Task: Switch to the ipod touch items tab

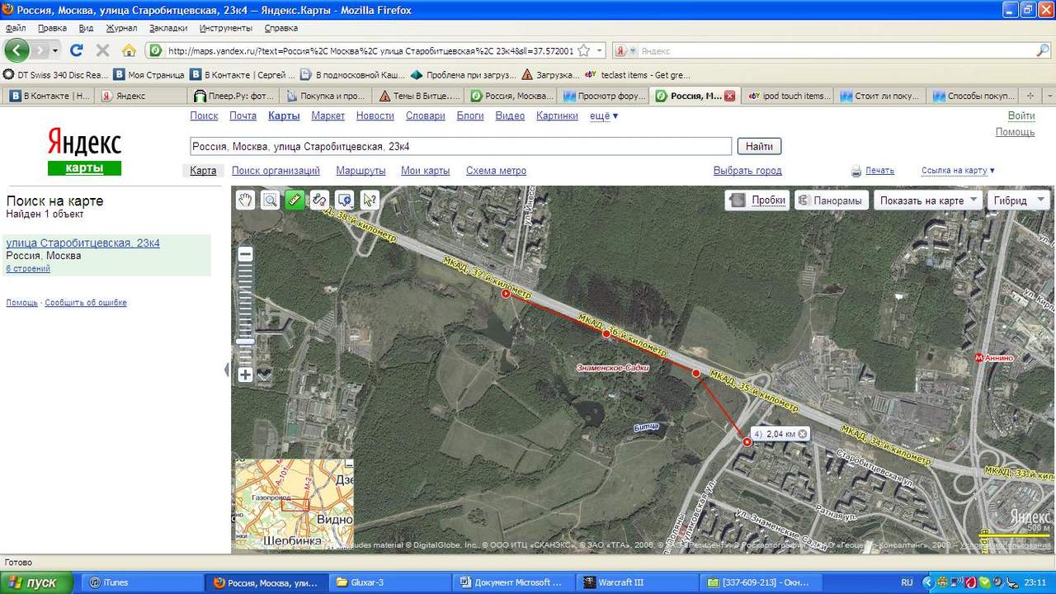Action: click(788, 96)
